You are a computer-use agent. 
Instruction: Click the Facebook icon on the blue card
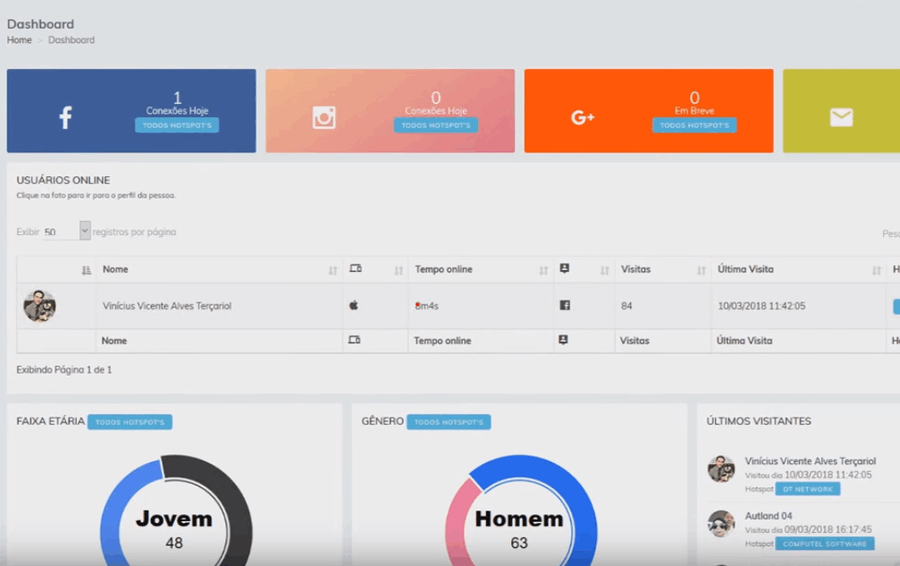(65, 118)
